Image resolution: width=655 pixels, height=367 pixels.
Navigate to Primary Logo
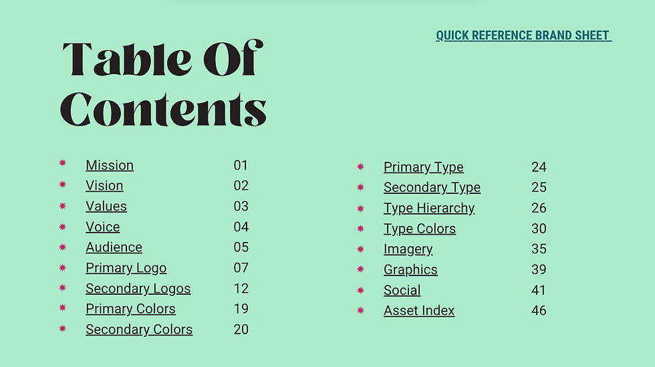click(x=126, y=268)
